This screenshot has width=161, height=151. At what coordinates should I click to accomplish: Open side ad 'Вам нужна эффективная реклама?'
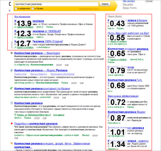click(123, 97)
